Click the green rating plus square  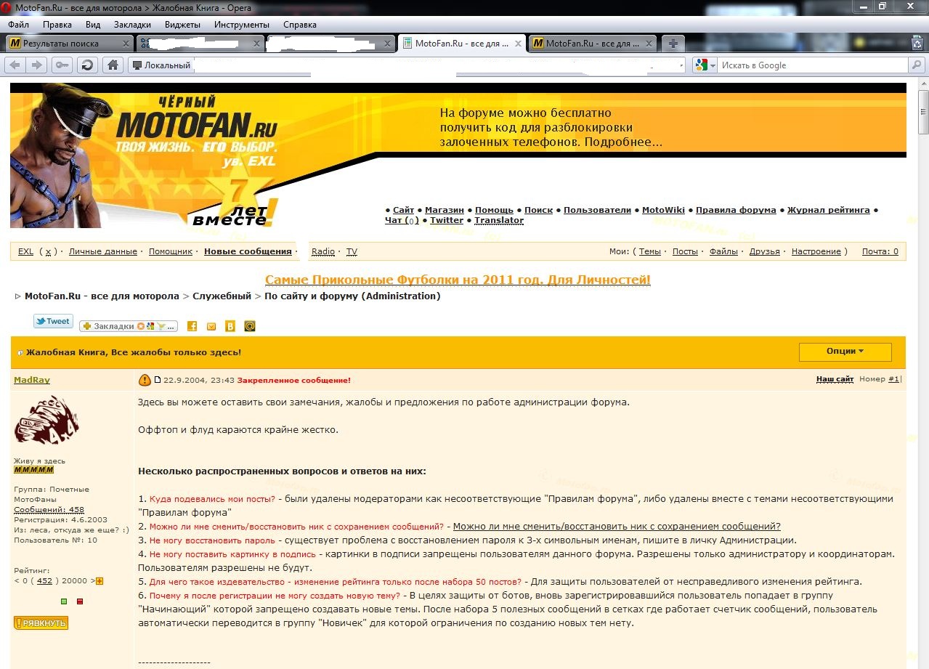(x=64, y=601)
